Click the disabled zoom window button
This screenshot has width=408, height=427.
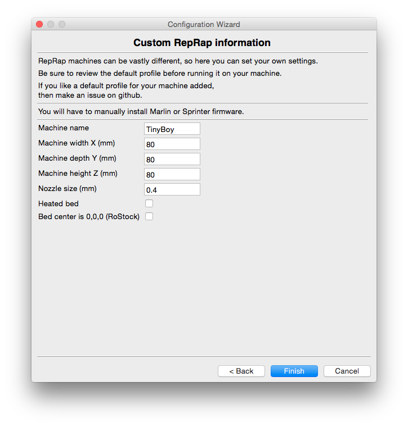coord(62,24)
